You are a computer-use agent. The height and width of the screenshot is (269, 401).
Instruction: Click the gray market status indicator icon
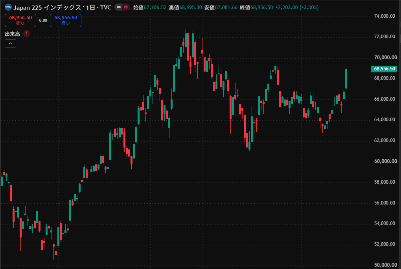click(118, 7)
